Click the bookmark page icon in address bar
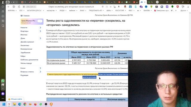 pos(119,7)
